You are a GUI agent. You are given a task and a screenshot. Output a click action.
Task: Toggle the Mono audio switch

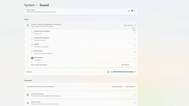(x=133, y=11)
